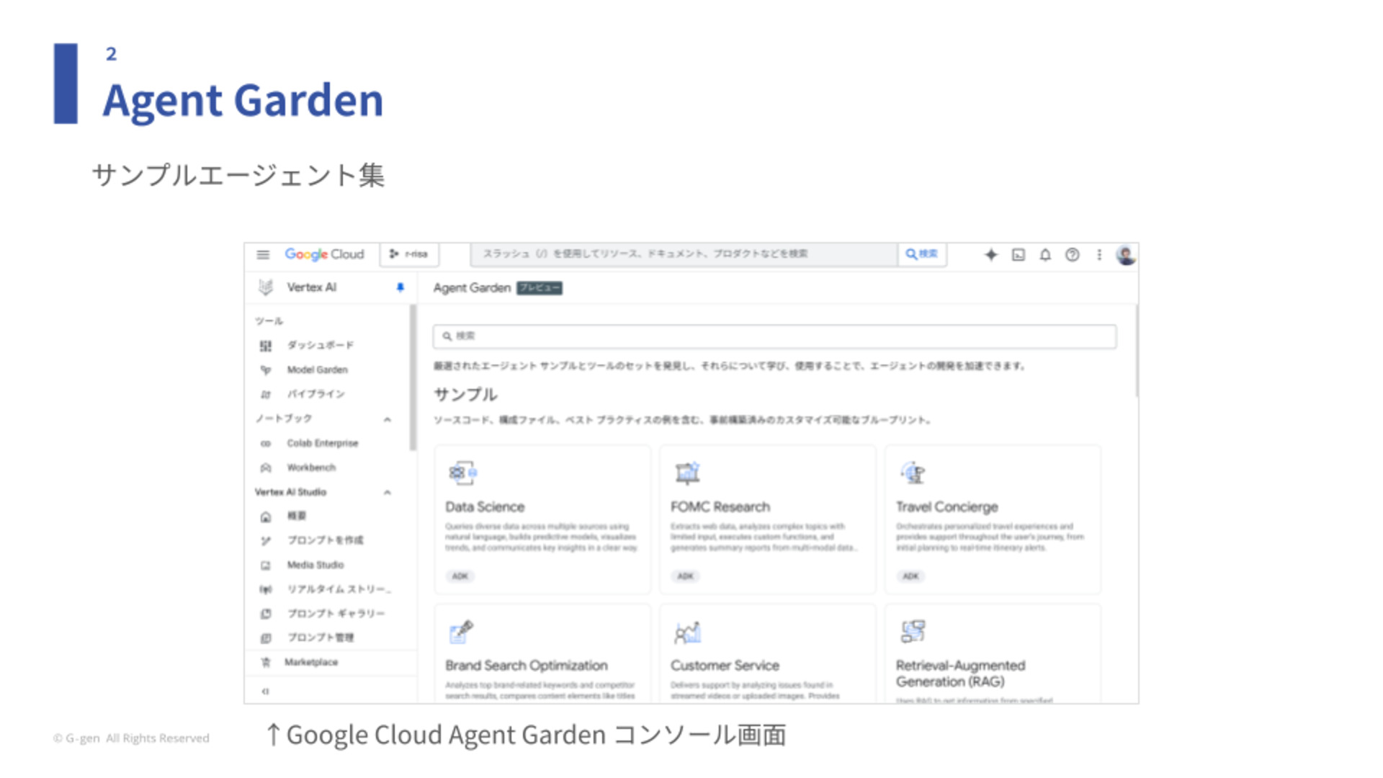The width and height of the screenshot is (1383, 778).
Task: Select Model Garden in sidebar
Action: [x=317, y=370]
